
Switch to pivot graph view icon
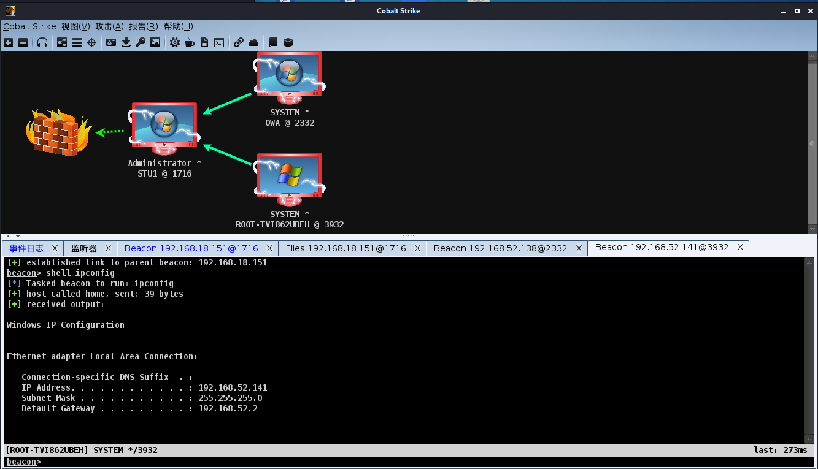pos(62,42)
